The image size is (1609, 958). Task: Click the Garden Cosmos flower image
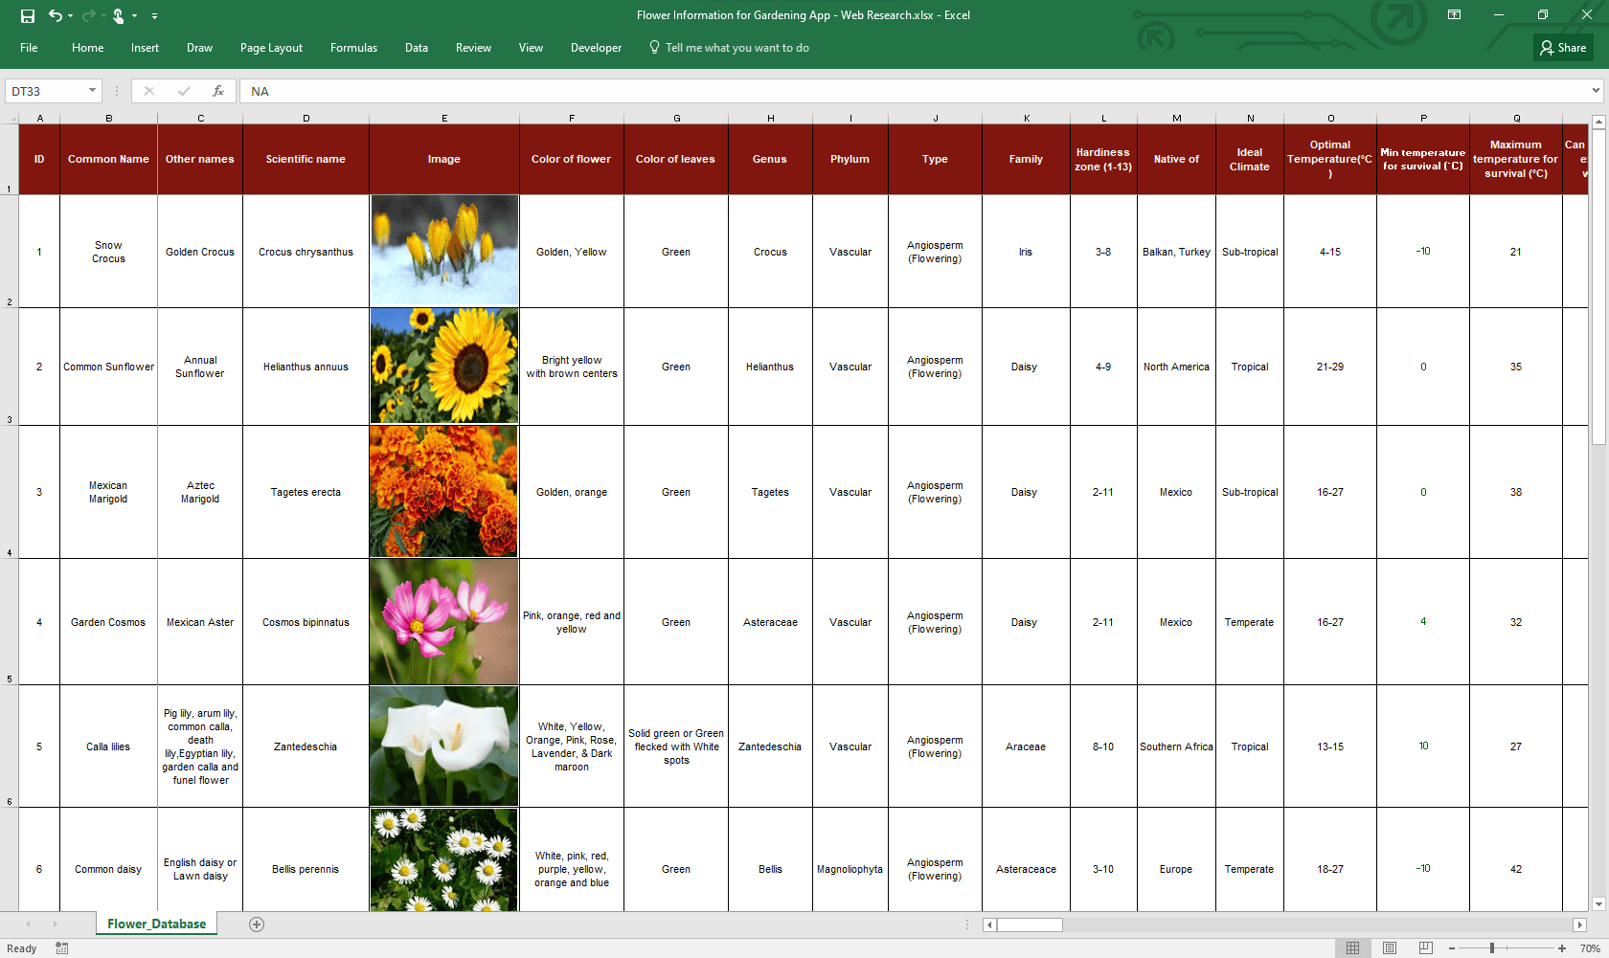point(444,622)
